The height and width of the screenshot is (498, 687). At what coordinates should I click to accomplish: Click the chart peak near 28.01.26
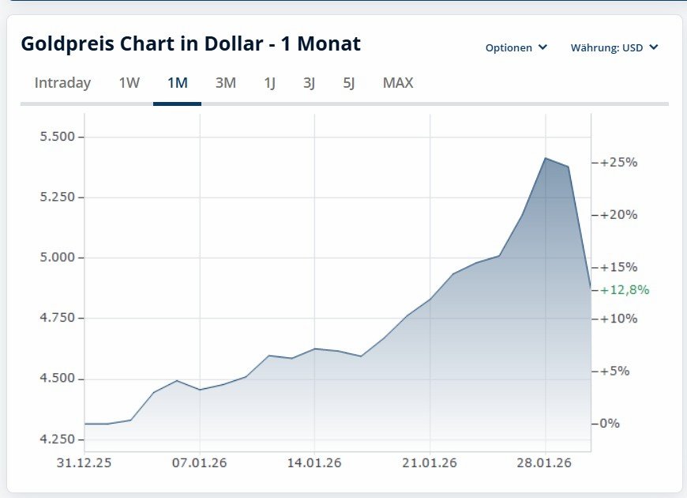click(545, 158)
